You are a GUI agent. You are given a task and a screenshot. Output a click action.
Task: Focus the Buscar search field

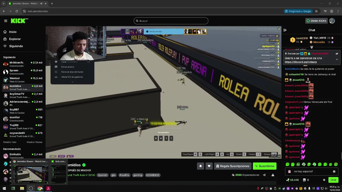point(171,21)
